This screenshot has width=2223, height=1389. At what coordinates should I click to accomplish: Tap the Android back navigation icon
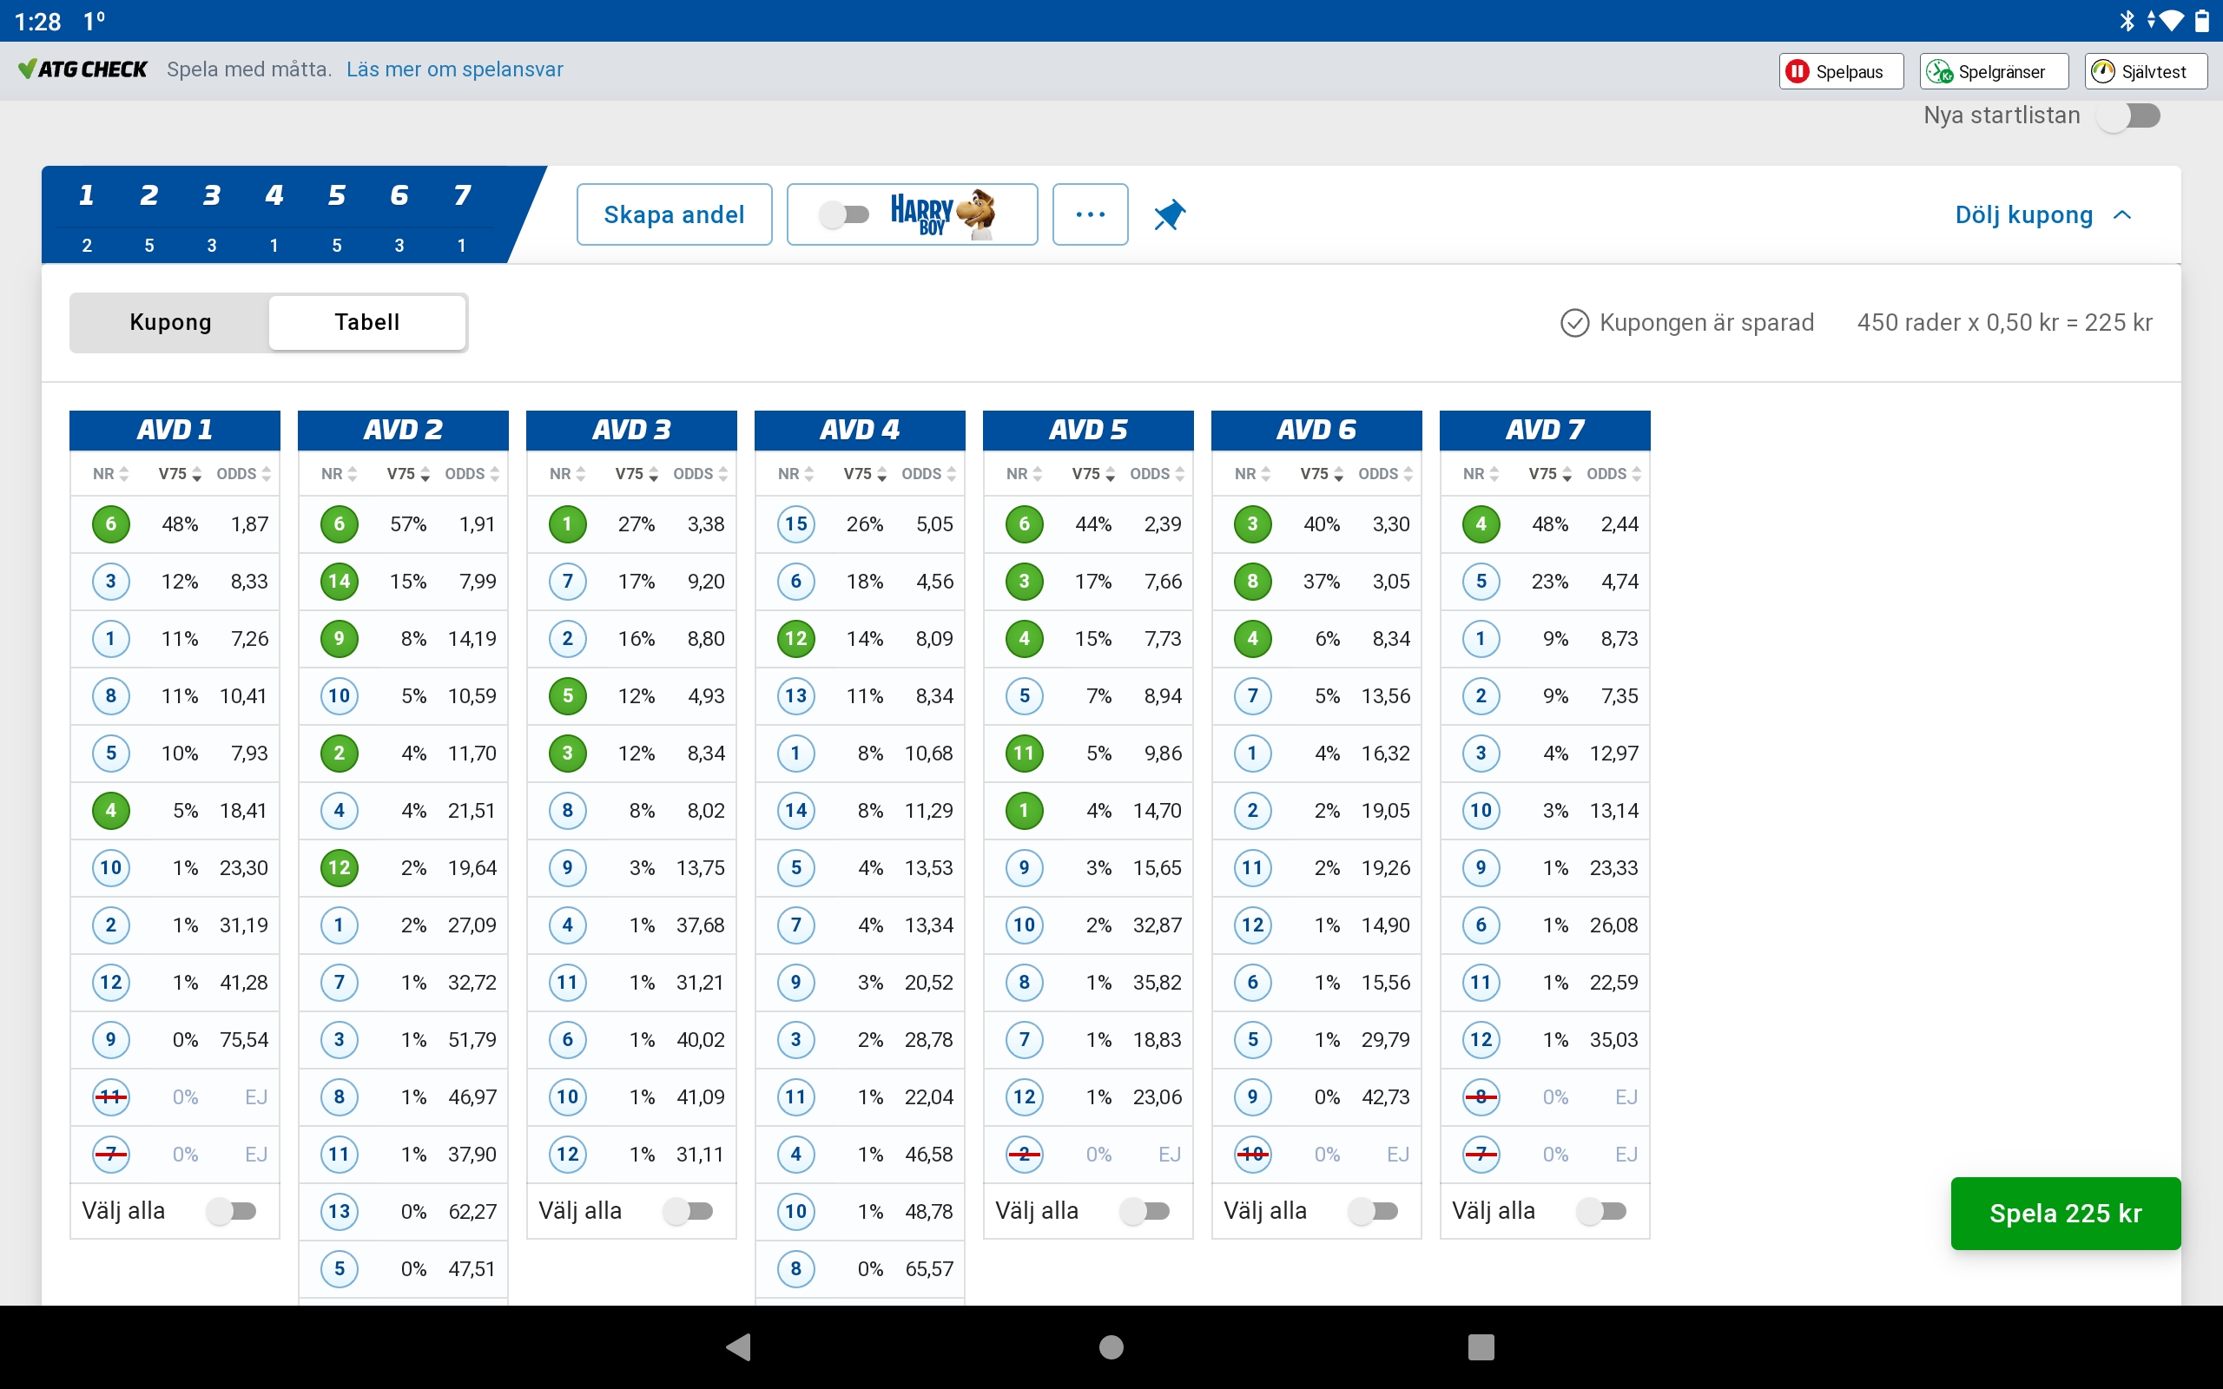(739, 1346)
